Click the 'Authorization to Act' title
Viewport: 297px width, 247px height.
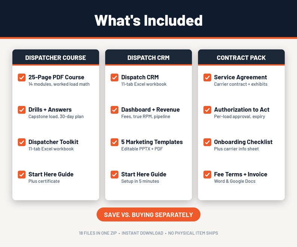[242, 109]
